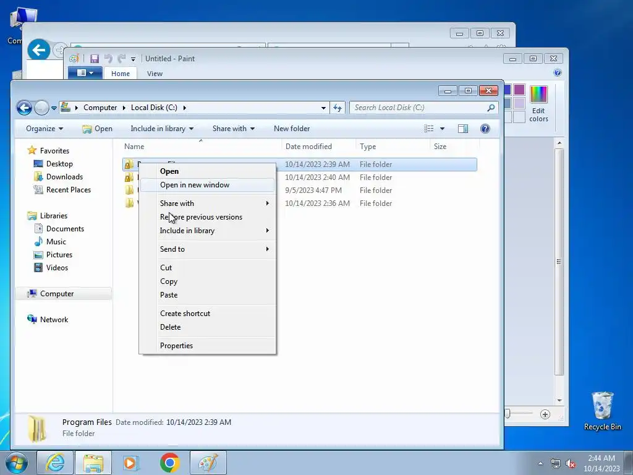Open the Organize dropdown menu

coord(45,129)
